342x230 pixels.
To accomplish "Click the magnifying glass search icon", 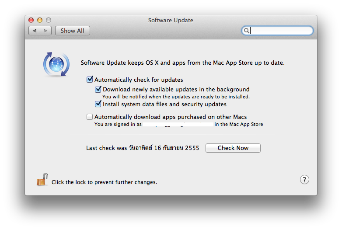I will [x=247, y=31].
